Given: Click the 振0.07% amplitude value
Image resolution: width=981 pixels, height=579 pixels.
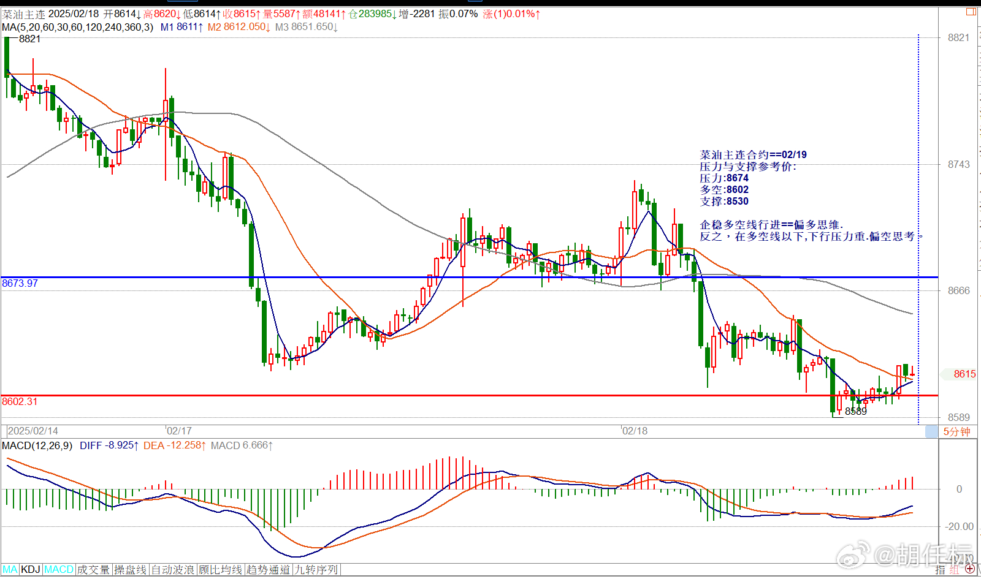Looking at the screenshot, I should tap(458, 14).
